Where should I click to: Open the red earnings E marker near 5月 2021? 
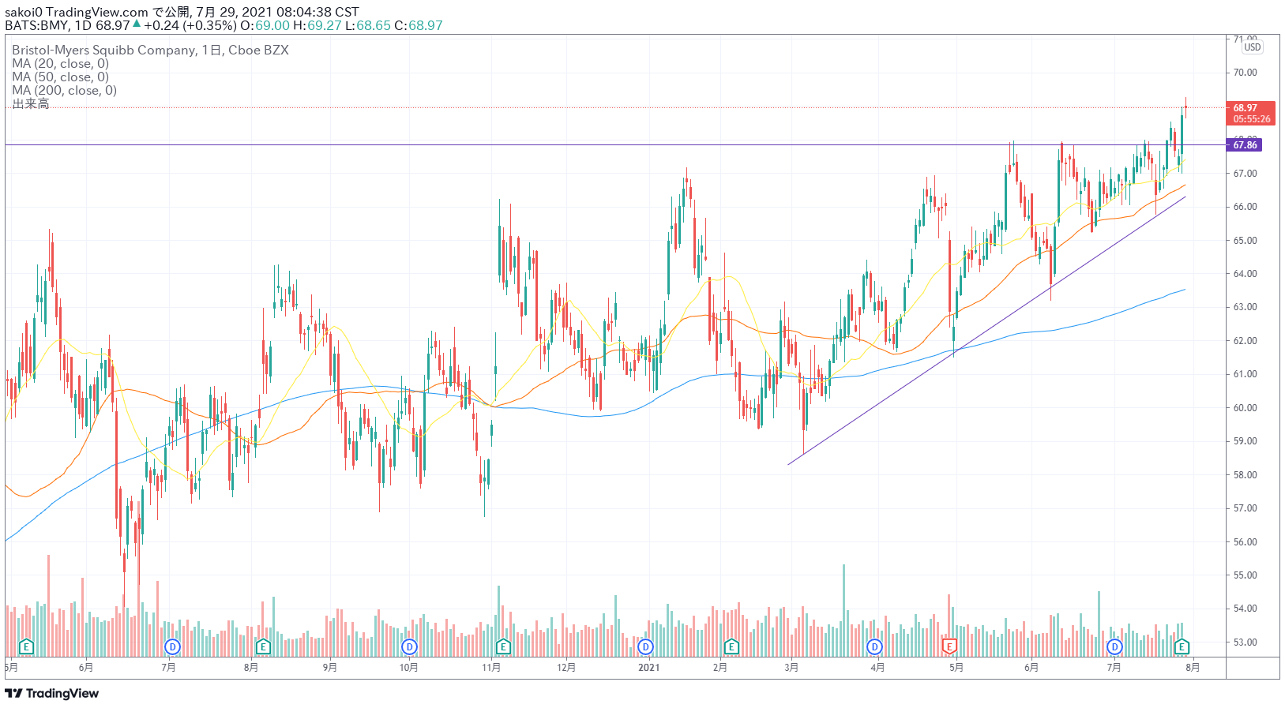[x=949, y=646]
